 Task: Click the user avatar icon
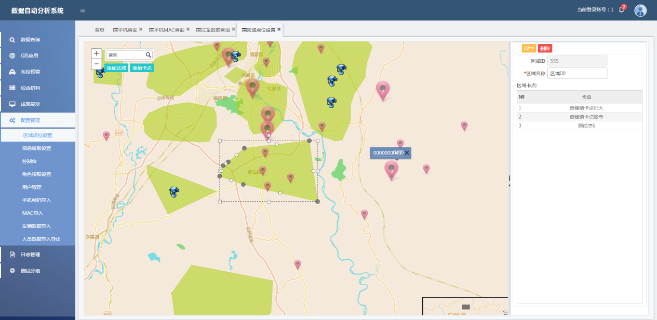click(x=640, y=10)
